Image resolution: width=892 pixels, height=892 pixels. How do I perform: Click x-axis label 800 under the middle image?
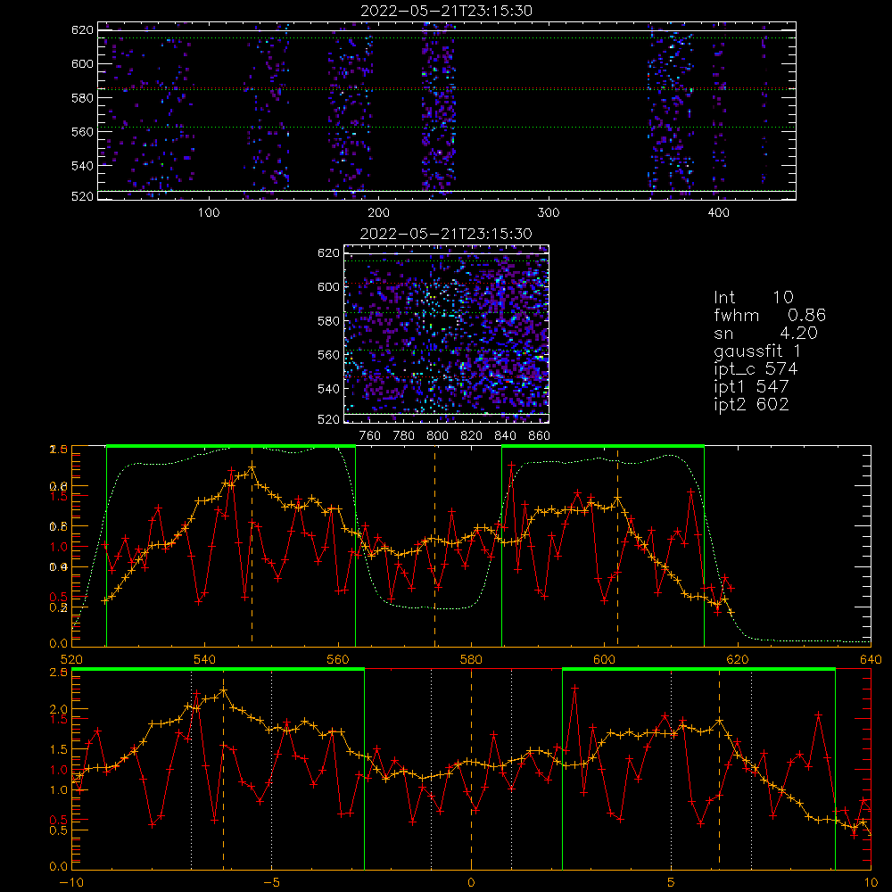tap(437, 436)
